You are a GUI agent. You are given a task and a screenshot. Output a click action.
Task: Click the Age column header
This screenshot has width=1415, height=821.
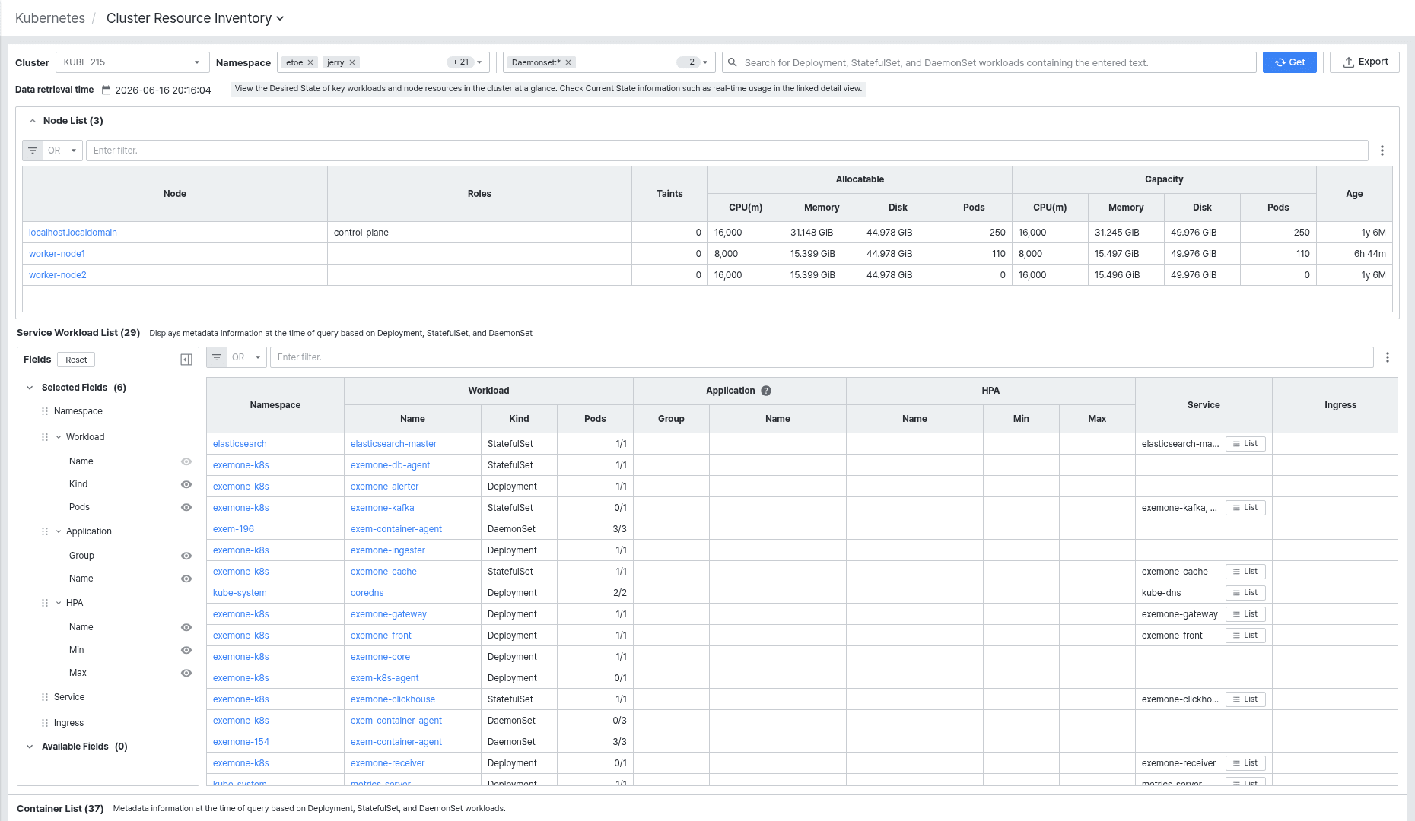point(1354,194)
